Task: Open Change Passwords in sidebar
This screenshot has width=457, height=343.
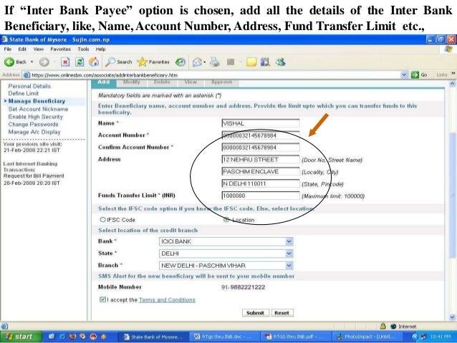Action: pyautogui.click(x=33, y=124)
